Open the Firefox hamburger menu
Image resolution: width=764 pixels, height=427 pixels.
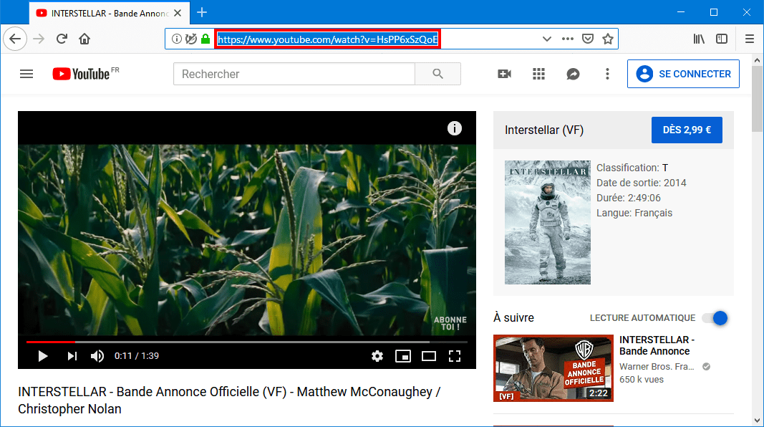750,39
